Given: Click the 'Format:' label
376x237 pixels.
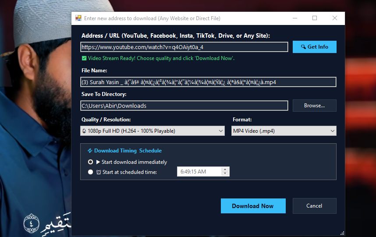Looking at the screenshot, I should click(242, 120).
